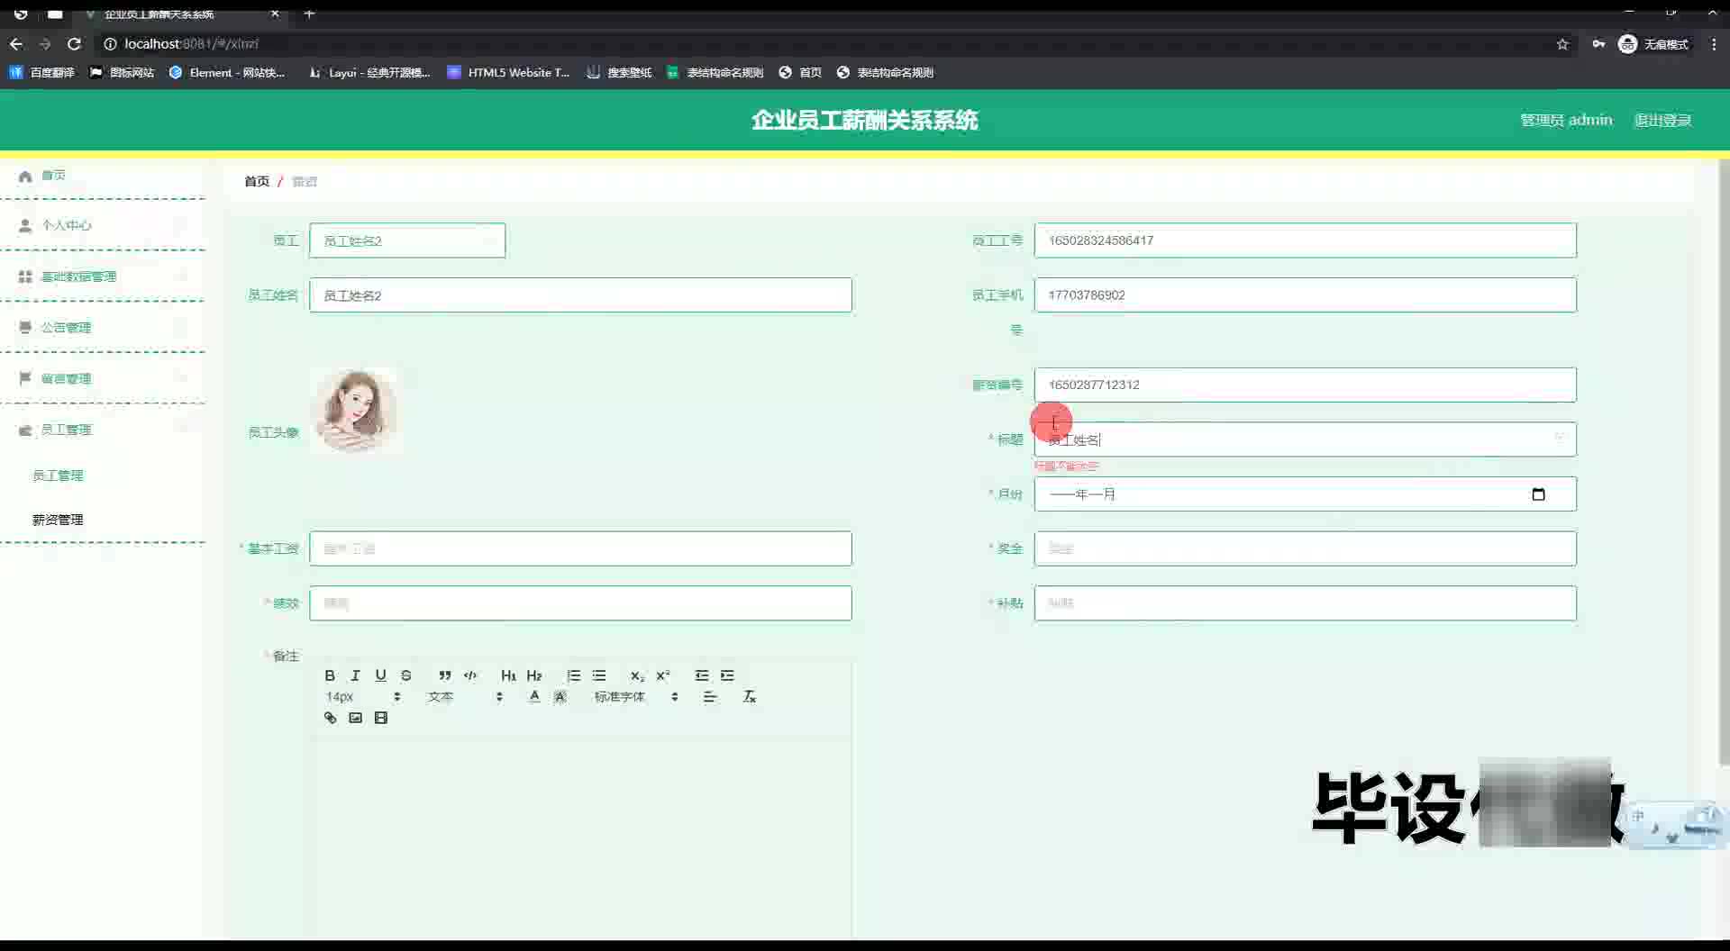This screenshot has width=1730, height=951.
Task: Click the 员工姓名 input field
Action: (580, 295)
